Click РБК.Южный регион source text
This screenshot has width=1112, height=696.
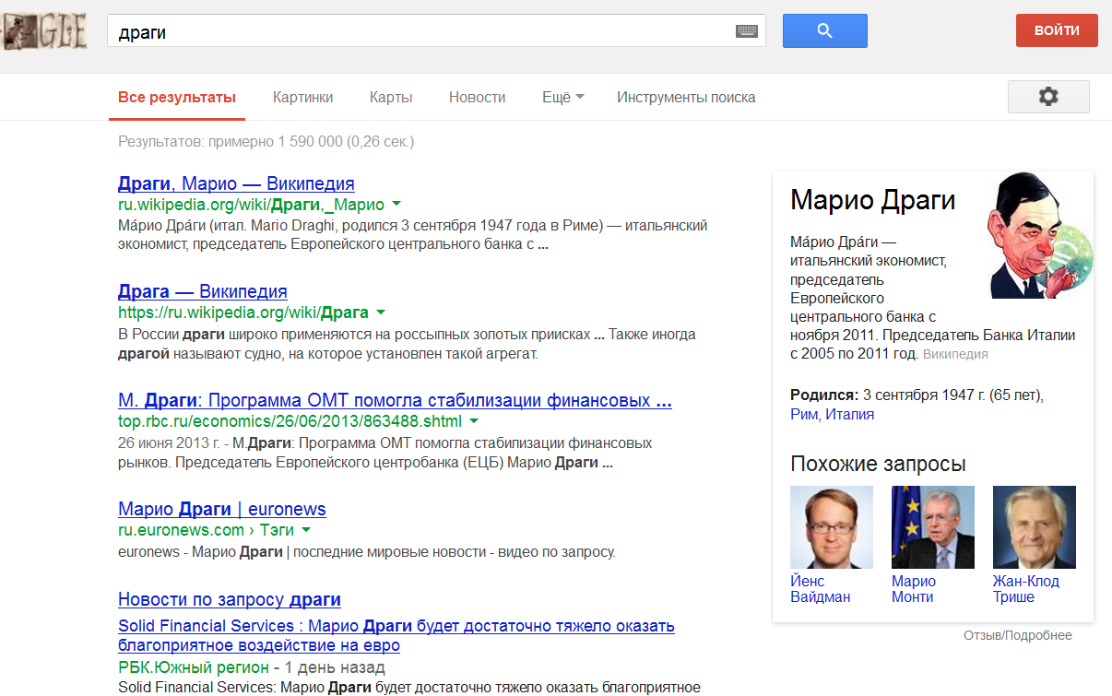[x=194, y=667]
